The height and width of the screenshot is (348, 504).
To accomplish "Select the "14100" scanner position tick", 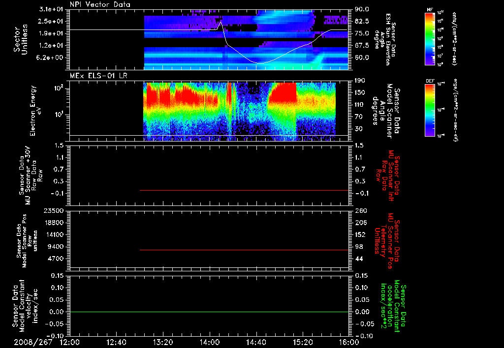I will click(x=54, y=234).
